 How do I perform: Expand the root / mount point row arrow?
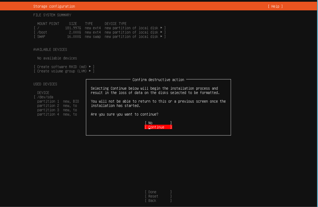(161, 28)
